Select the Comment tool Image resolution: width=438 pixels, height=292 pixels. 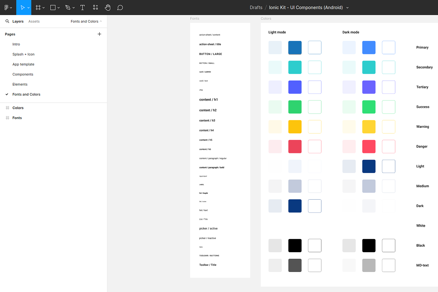tap(120, 7)
